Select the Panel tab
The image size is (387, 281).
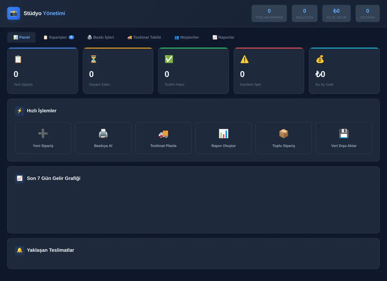pos(22,37)
